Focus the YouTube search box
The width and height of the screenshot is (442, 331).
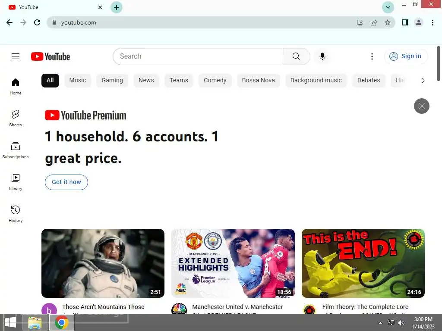coord(198,56)
